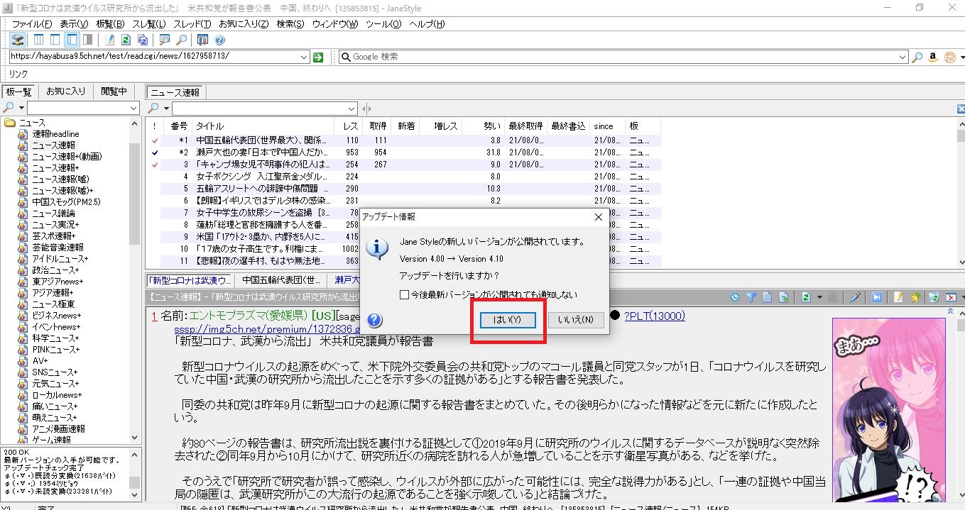The image size is (965, 510).
Task: Click the board list vertical scrollbar
Action: click(x=135, y=281)
